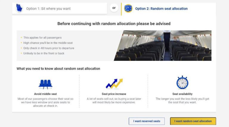The image size is (229, 127).
Task: Click the 'Seat availability' heading
Action: [182, 94]
